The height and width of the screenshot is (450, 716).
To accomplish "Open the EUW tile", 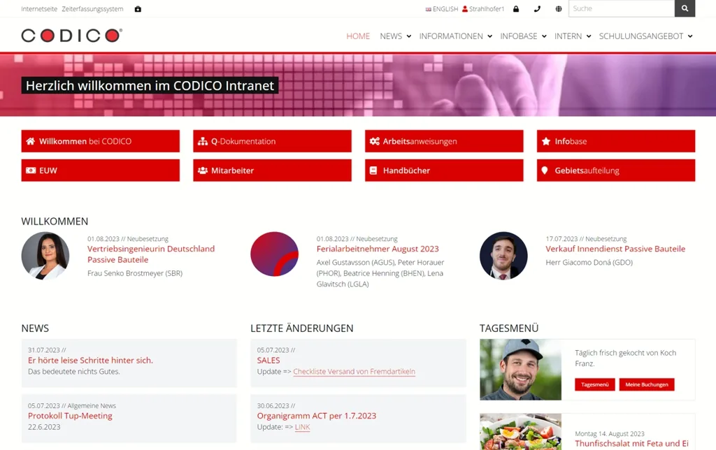I will tap(101, 170).
